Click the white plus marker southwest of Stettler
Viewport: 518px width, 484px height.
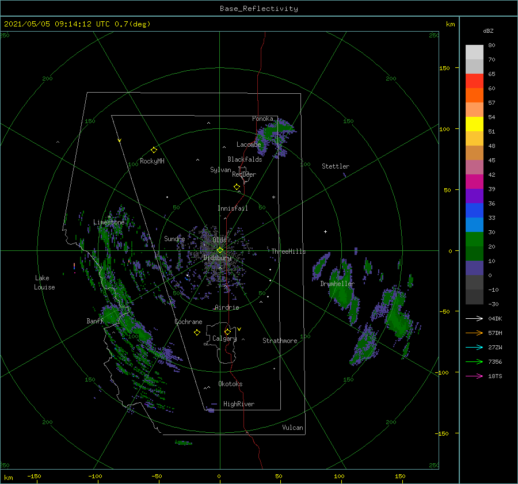pyautogui.click(x=325, y=231)
